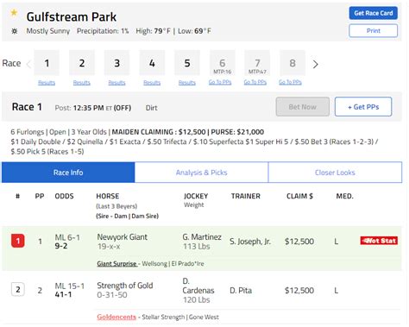The height and width of the screenshot is (327, 409).
Task: Go to previous races with left chevron
Action: 28,64
